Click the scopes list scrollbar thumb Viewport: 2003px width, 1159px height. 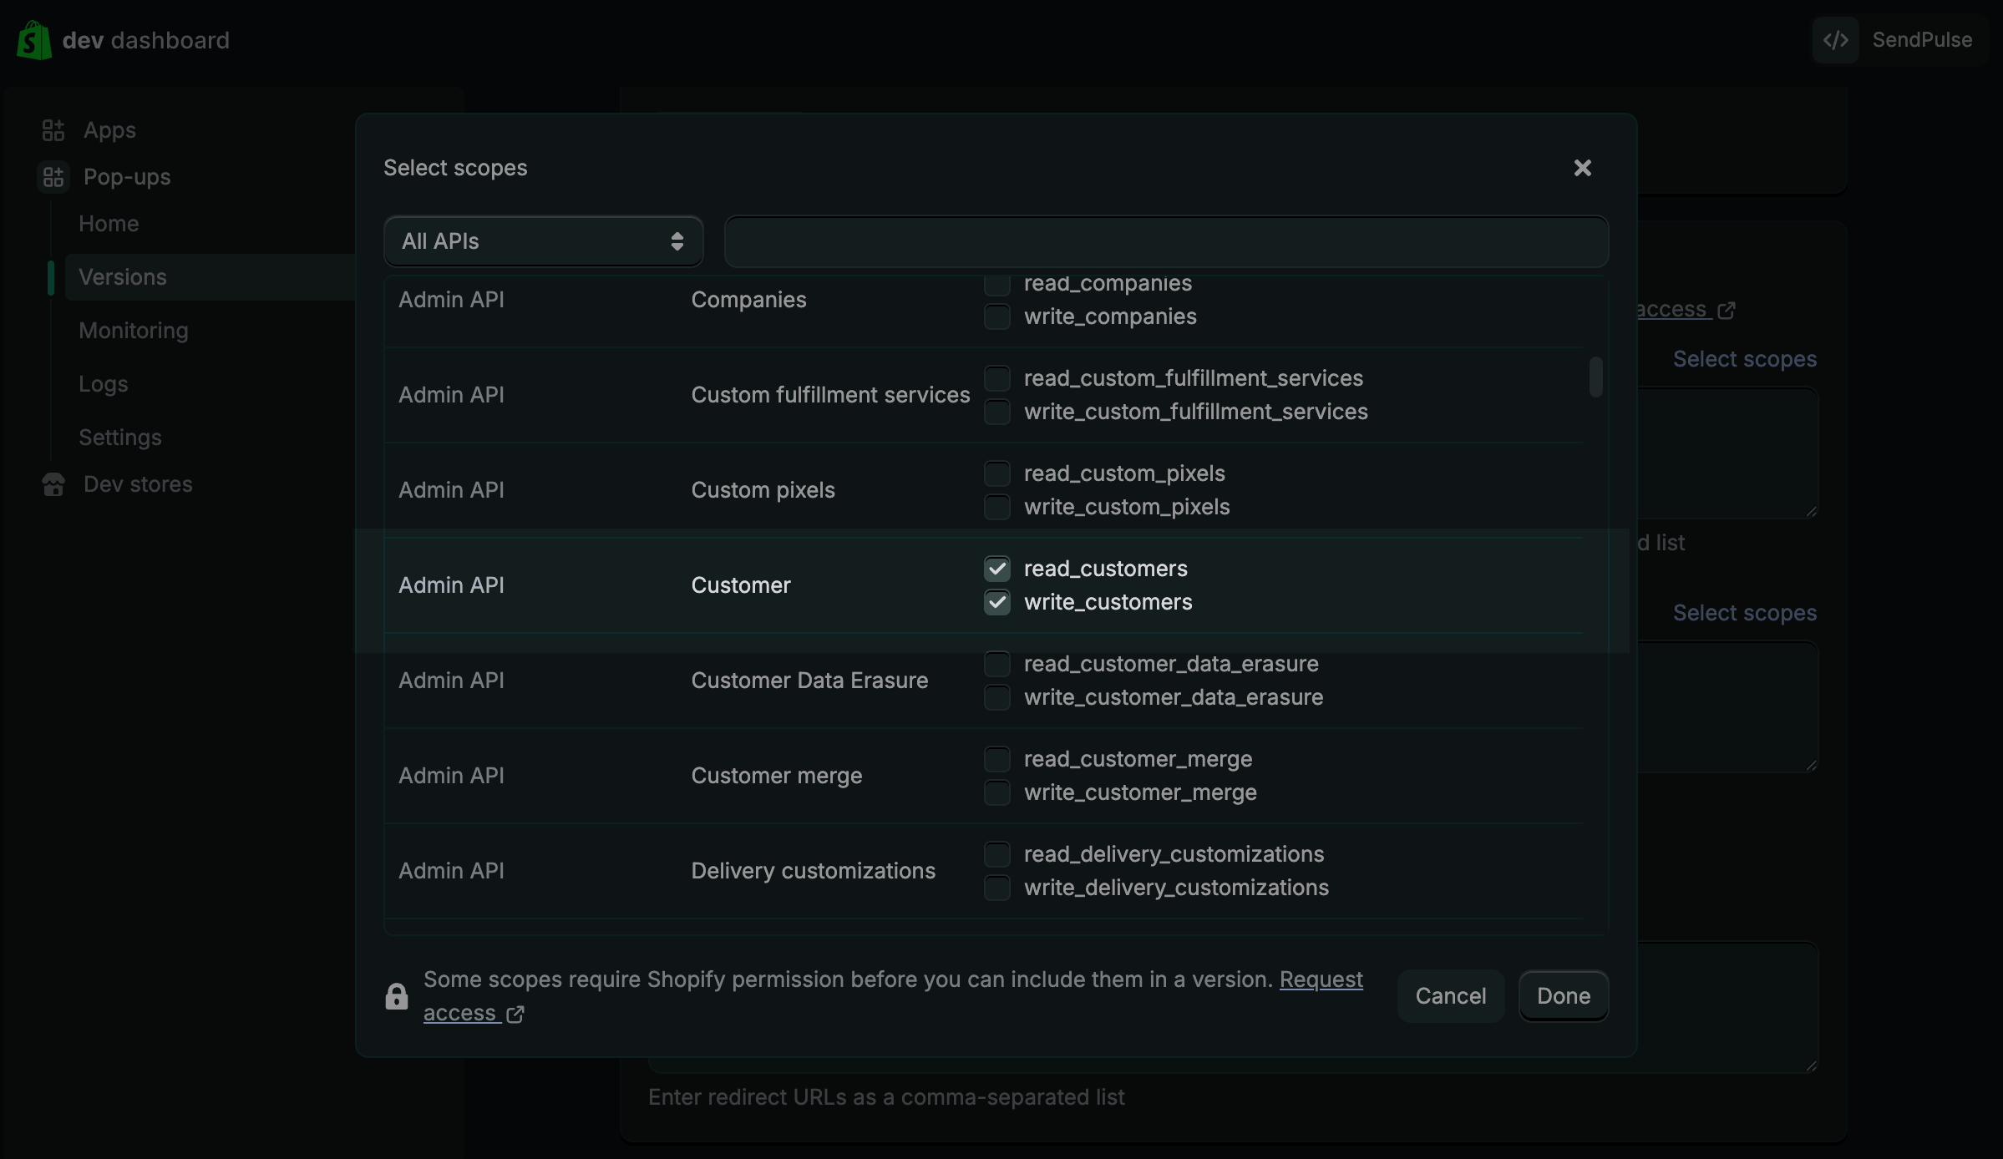pyautogui.click(x=1595, y=377)
